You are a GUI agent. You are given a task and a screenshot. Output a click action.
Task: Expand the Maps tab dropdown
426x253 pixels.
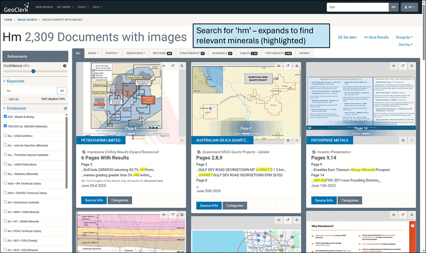93,53
